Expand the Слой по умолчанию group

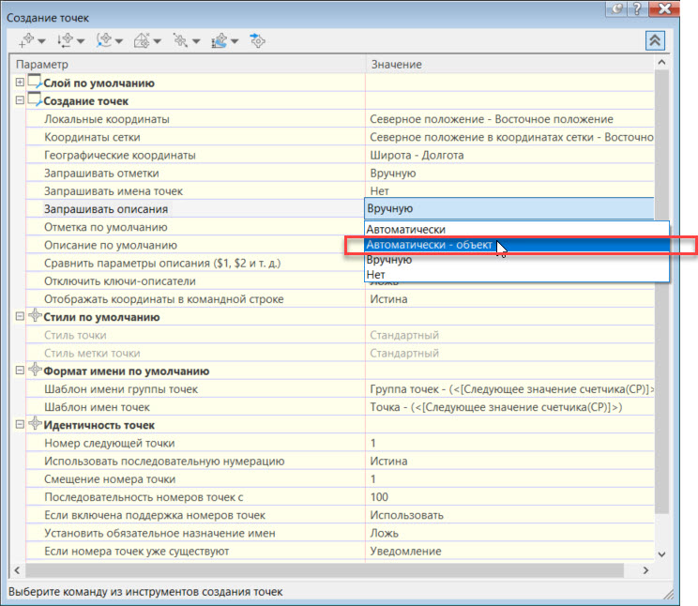pyautogui.click(x=20, y=83)
